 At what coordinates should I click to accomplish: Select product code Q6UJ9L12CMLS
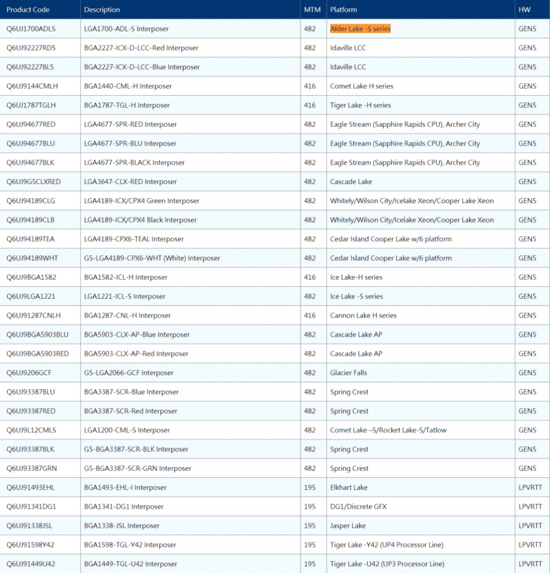coord(31,430)
